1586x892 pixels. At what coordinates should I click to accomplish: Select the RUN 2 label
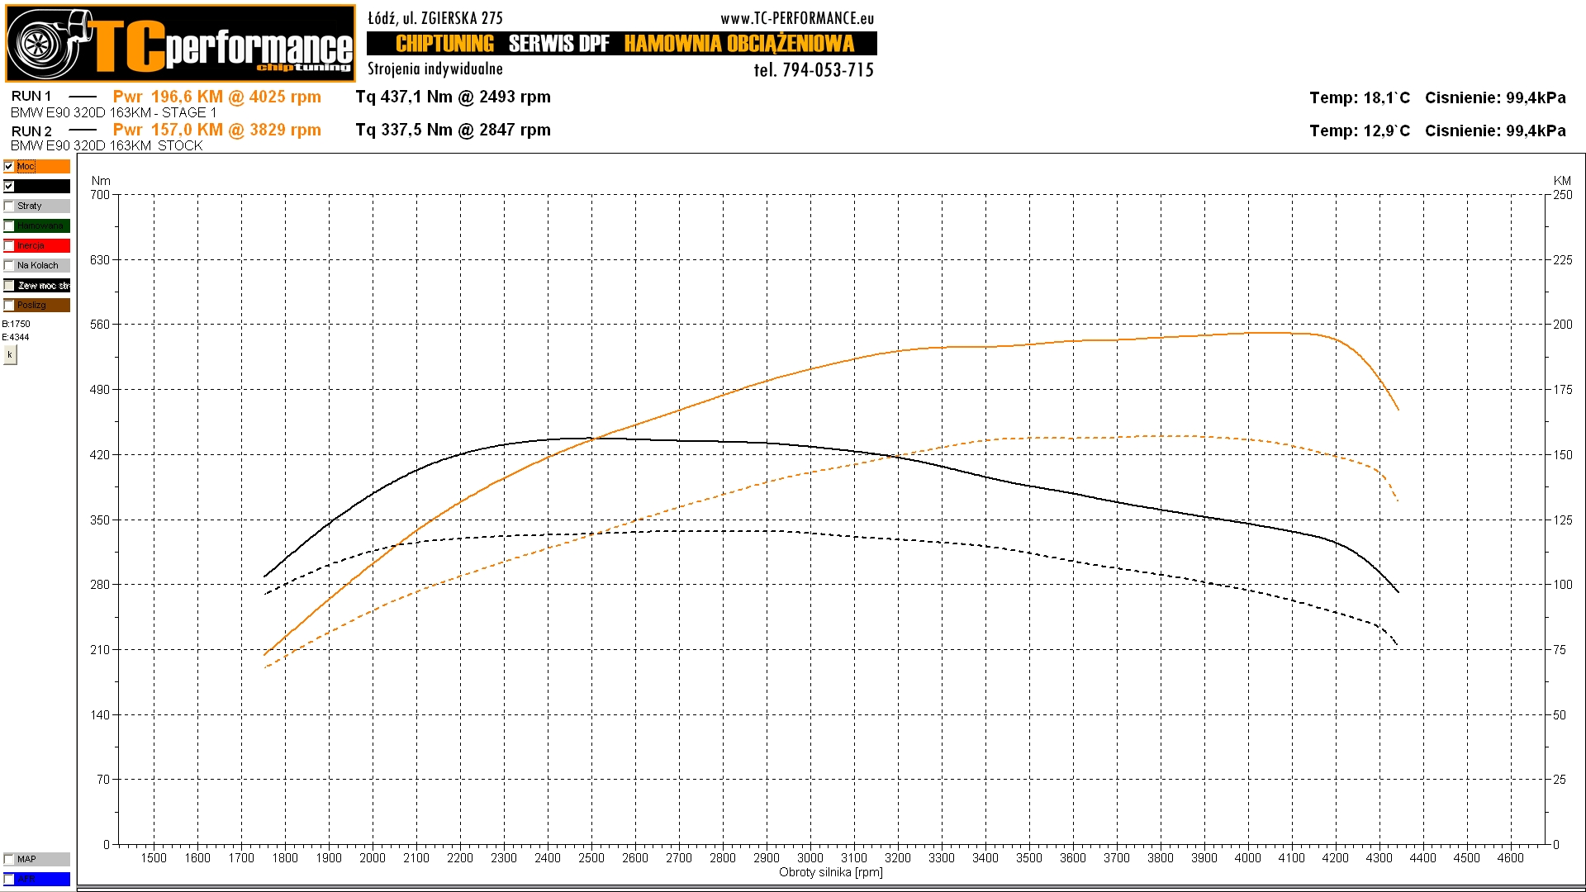[x=31, y=131]
